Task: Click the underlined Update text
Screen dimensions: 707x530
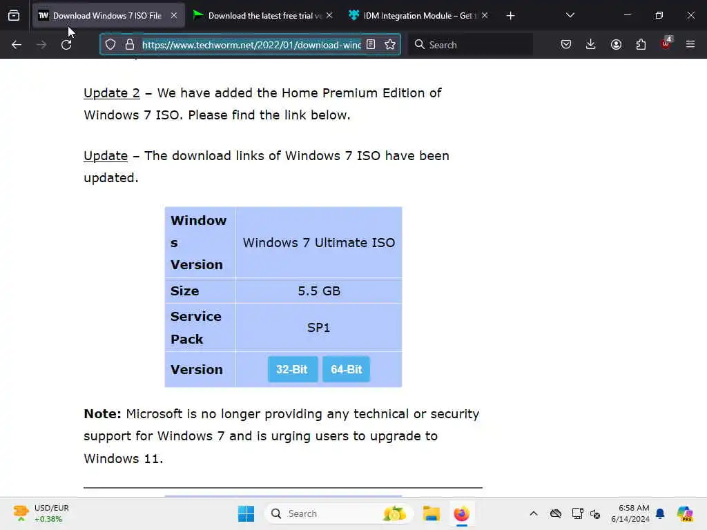Action: click(x=106, y=156)
